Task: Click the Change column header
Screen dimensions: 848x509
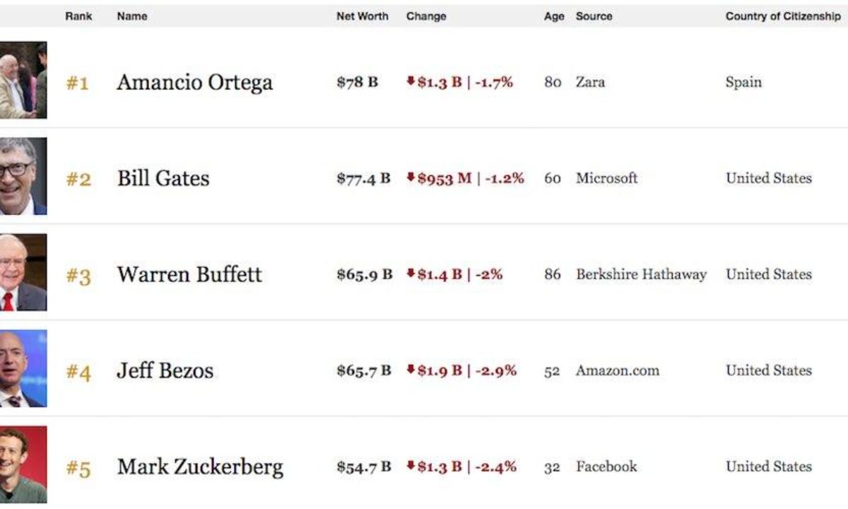Action: (x=426, y=16)
